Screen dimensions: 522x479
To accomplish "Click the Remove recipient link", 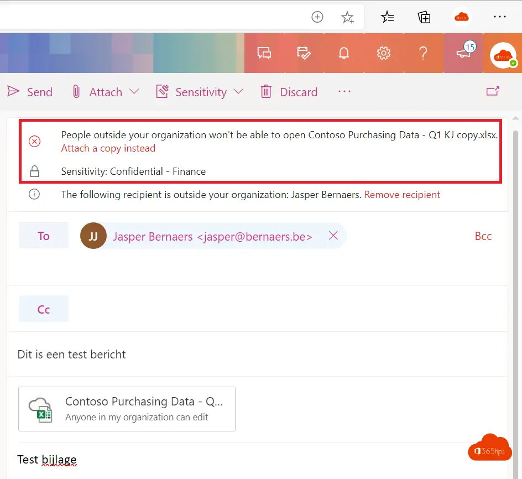I will [402, 195].
